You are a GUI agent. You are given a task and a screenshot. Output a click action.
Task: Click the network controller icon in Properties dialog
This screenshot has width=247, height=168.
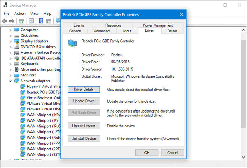72,43
